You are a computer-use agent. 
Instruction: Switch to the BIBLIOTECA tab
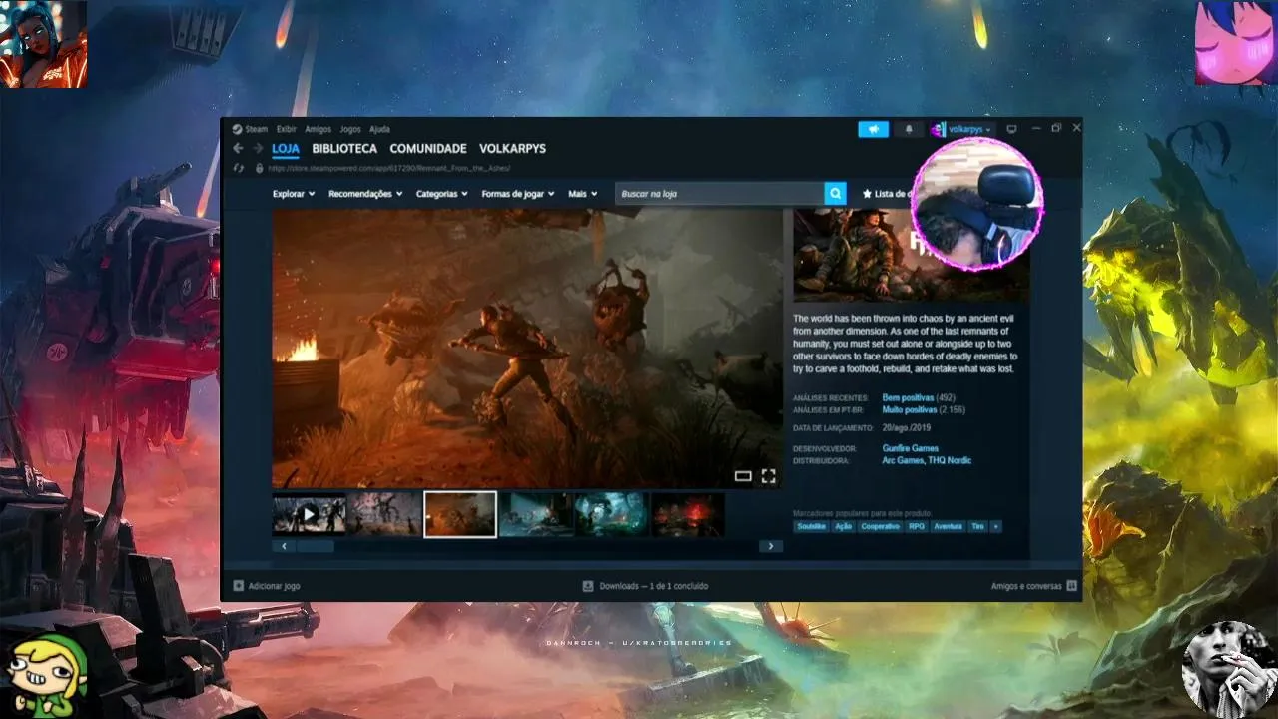(344, 148)
